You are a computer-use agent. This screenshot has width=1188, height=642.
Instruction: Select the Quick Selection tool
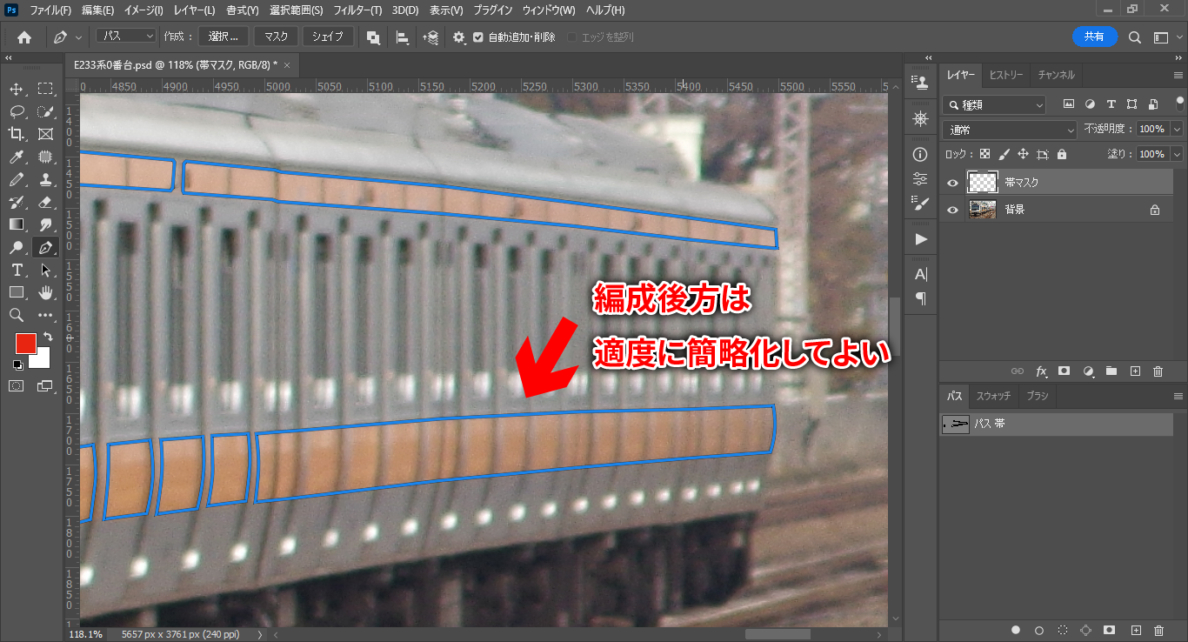click(45, 111)
